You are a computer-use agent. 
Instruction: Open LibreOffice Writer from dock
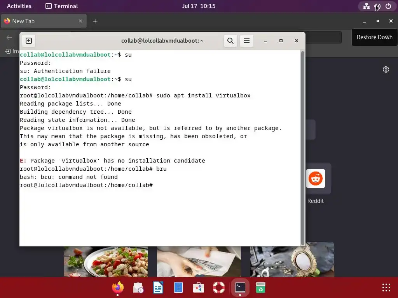point(158,288)
